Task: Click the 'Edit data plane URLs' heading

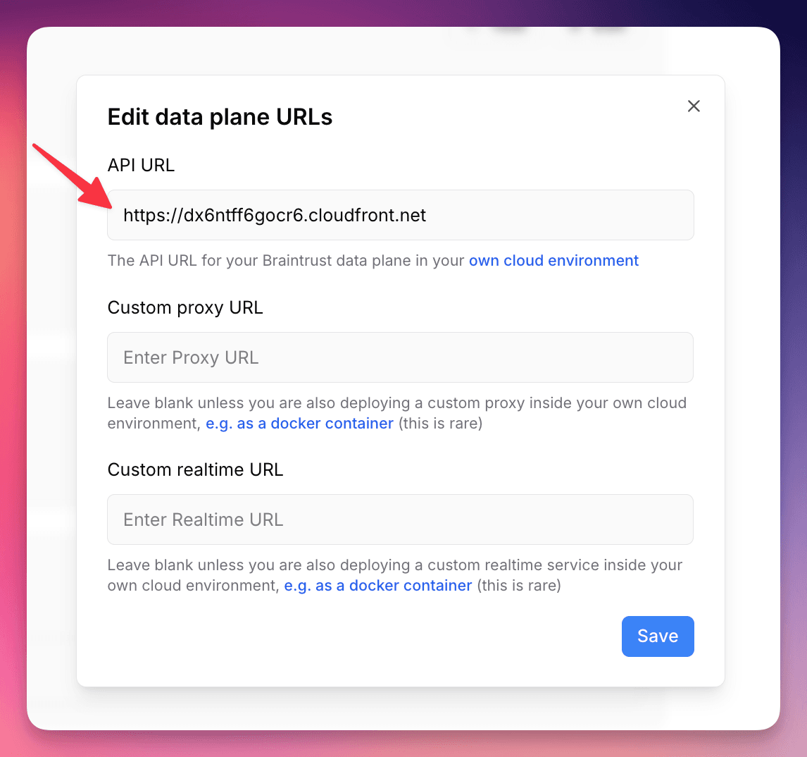Action: (220, 116)
